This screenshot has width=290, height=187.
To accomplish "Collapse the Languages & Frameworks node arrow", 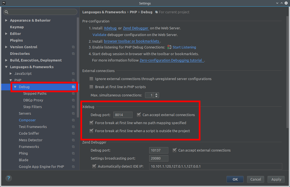I will pyautogui.click(x=6, y=67).
